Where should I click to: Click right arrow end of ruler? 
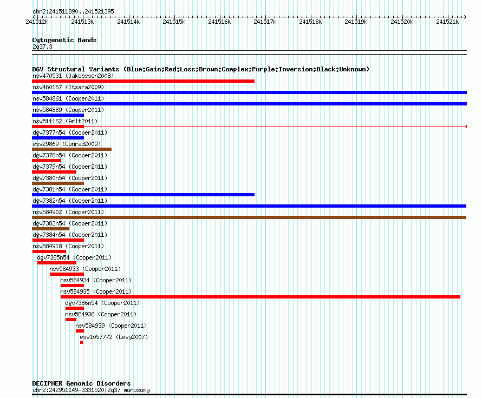465,17
